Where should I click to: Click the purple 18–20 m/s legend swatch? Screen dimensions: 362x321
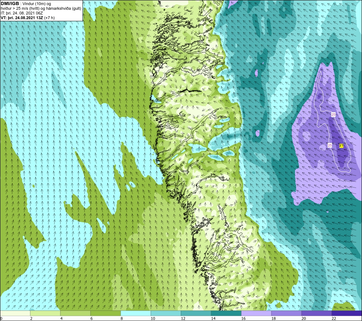(286, 313)
